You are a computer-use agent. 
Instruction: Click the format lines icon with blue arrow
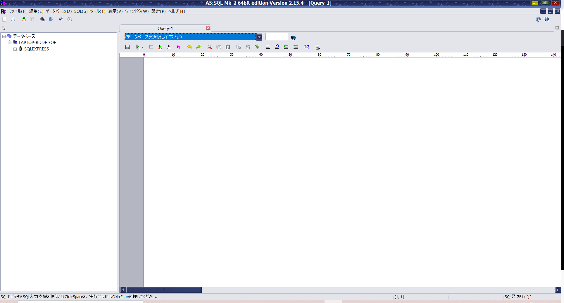coord(277,47)
